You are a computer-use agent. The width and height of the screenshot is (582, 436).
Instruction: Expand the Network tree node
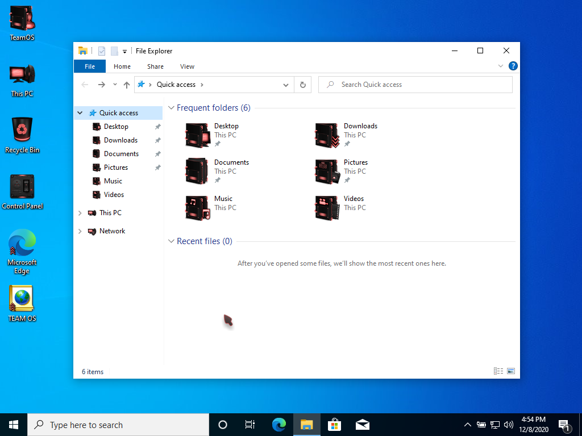point(80,231)
